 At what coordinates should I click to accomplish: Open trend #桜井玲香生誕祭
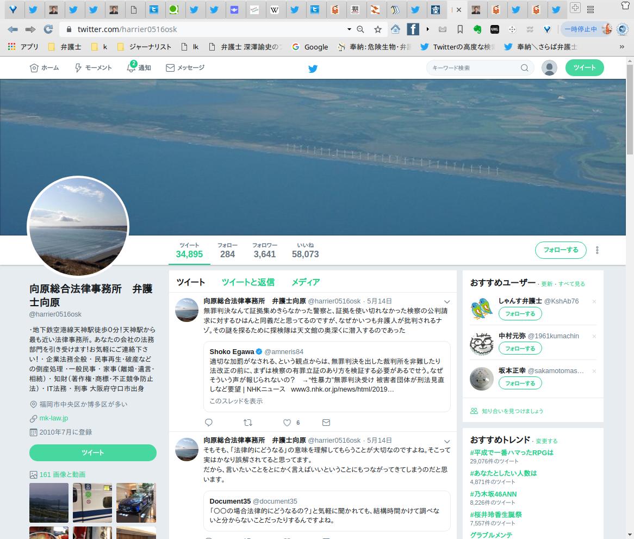pyautogui.click(x=496, y=515)
